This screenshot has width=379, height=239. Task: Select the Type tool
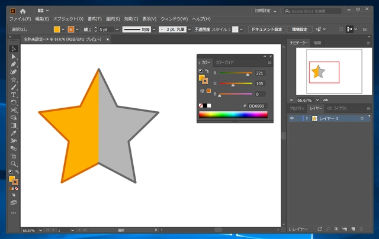click(14, 95)
